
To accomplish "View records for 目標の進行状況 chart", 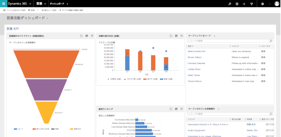I will click(x=176, y=36).
